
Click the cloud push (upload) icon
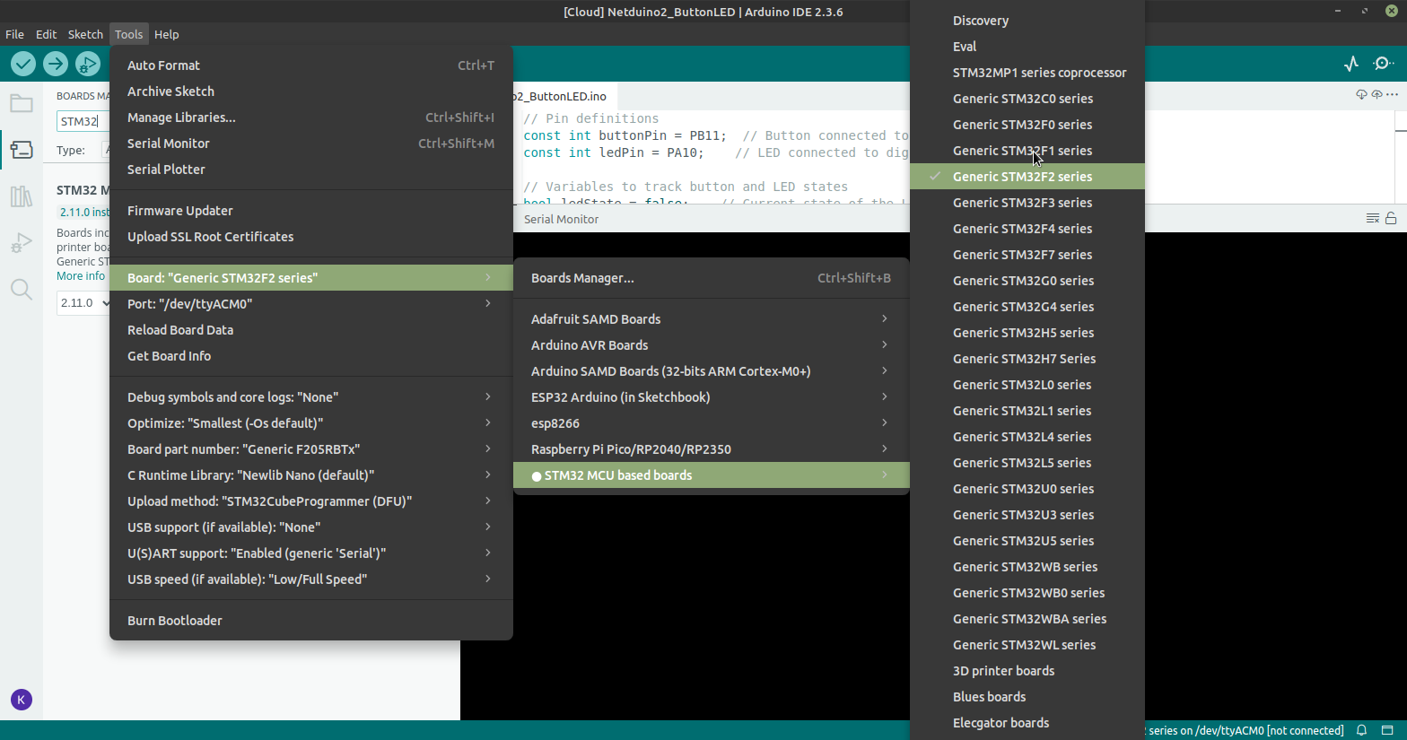pyautogui.click(x=1376, y=94)
